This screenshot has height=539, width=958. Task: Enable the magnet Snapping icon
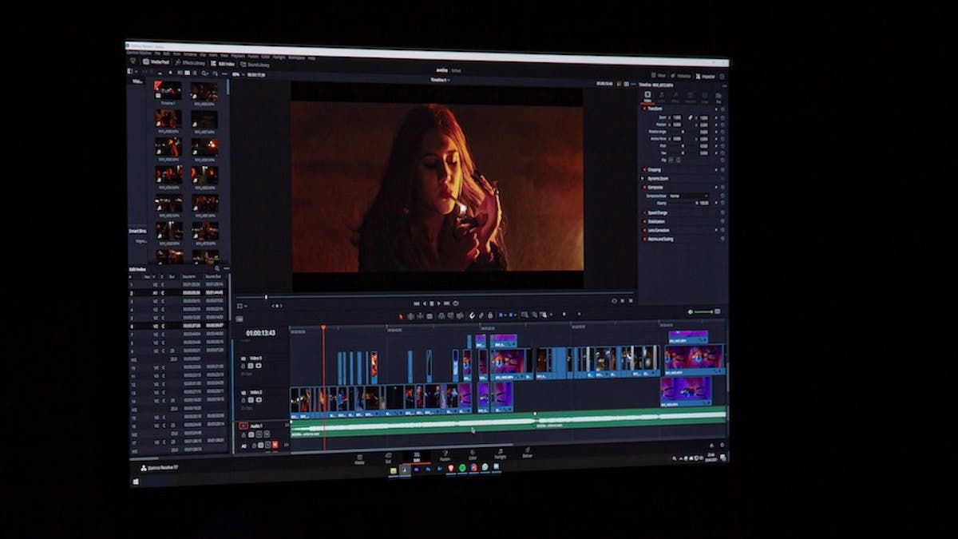[x=472, y=315]
